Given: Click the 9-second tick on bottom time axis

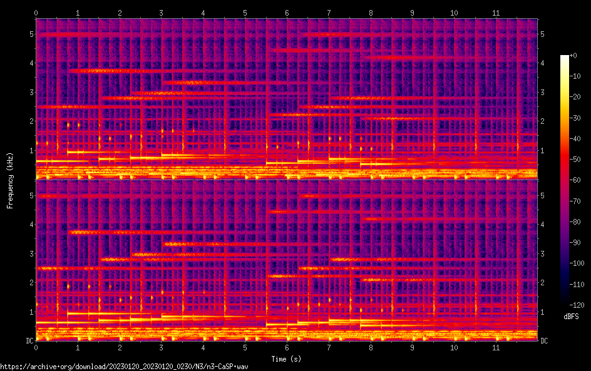Looking at the screenshot, I should click(x=413, y=347).
